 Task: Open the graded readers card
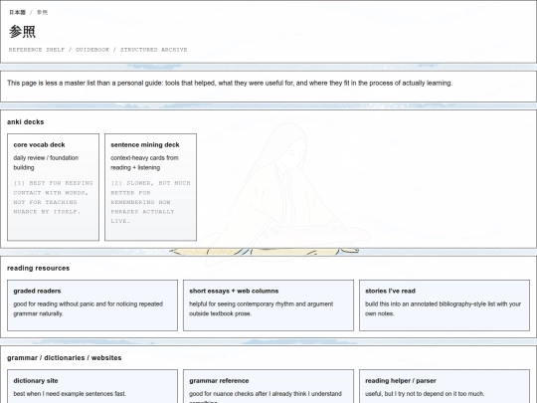(x=92, y=305)
